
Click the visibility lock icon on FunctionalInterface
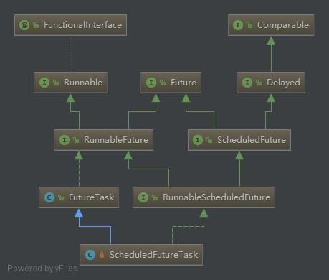(36, 25)
